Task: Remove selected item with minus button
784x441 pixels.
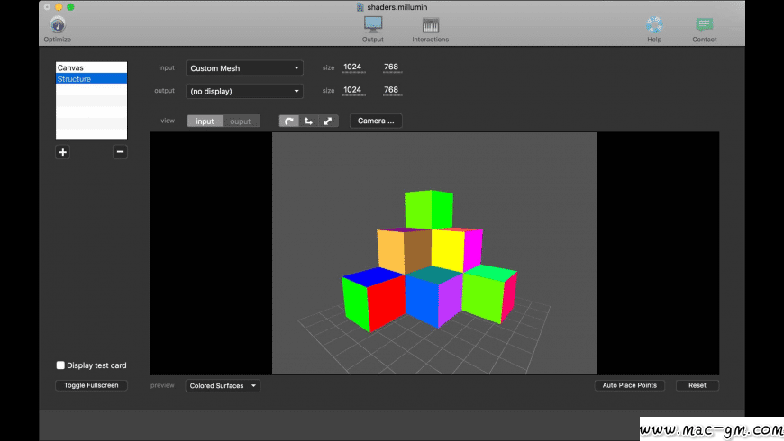Action: point(120,152)
